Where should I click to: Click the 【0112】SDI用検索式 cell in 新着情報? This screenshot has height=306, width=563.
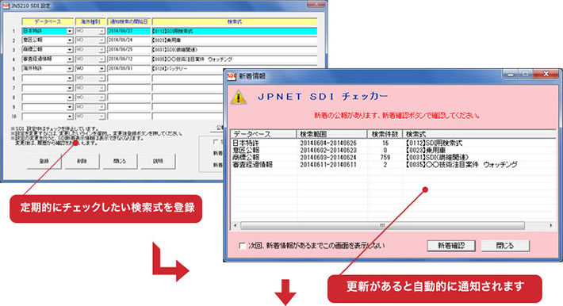point(434,143)
